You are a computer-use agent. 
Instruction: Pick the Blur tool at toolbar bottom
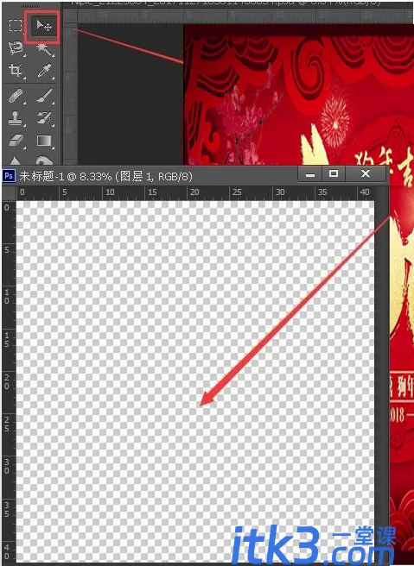click(16, 160)
